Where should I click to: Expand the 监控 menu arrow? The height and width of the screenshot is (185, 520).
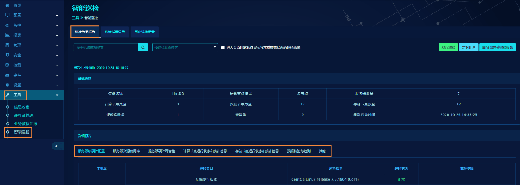tap(57, 25)
